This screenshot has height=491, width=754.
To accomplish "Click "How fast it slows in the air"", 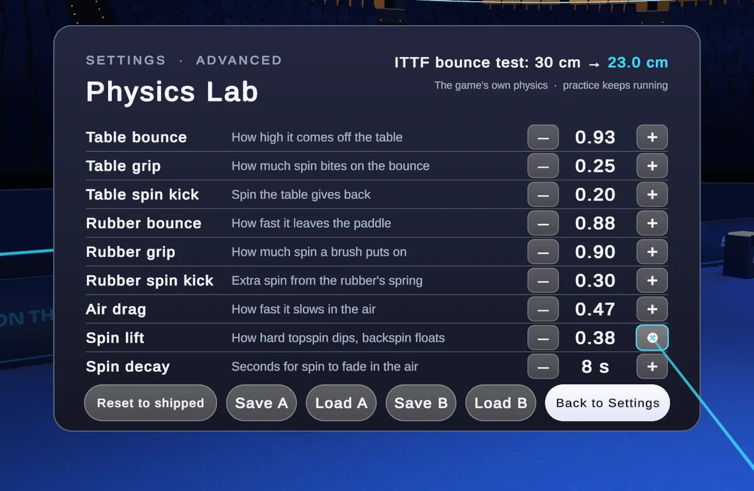I will coord(303,310).
